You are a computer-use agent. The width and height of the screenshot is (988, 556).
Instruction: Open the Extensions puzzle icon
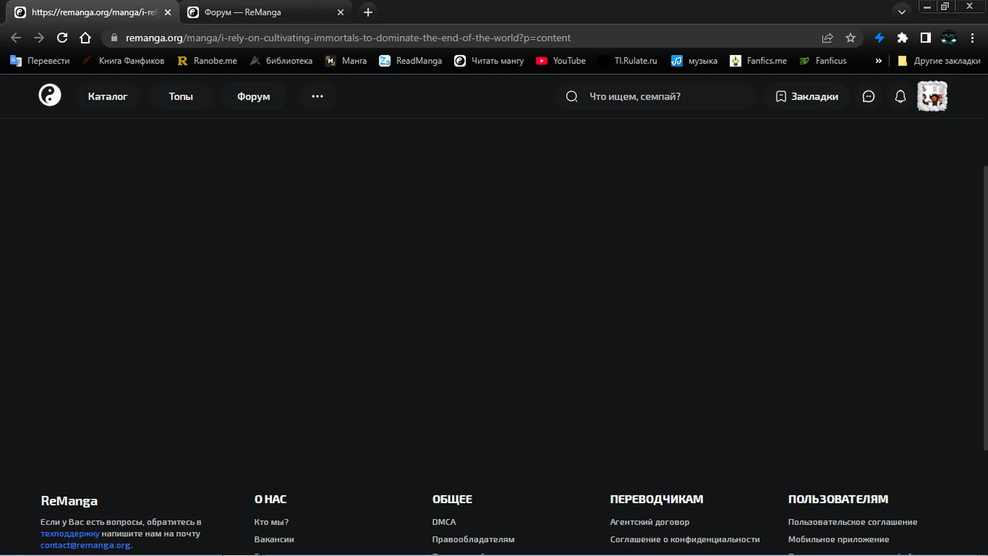click(902, 38)
